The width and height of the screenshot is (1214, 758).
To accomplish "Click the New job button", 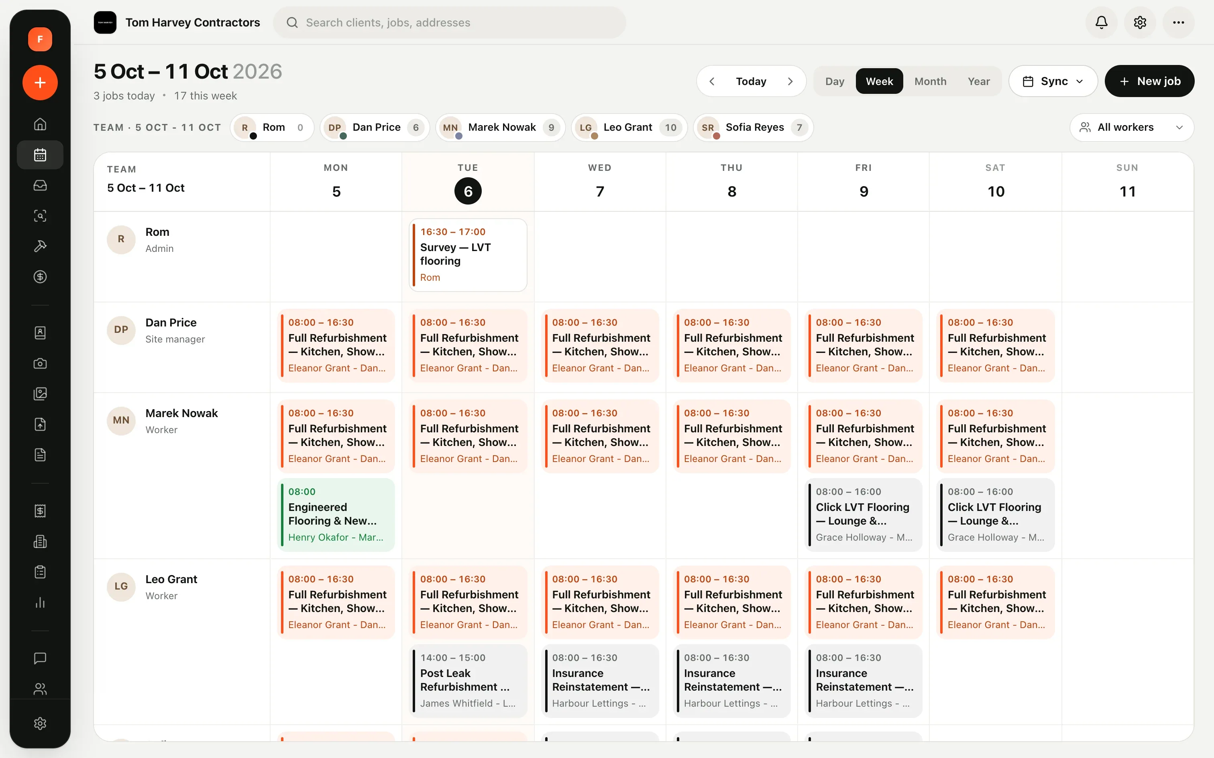I will [1149, 81].
